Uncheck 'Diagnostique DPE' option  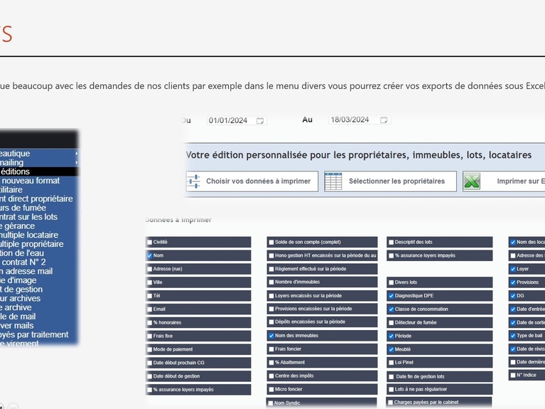tap(392, 296)
